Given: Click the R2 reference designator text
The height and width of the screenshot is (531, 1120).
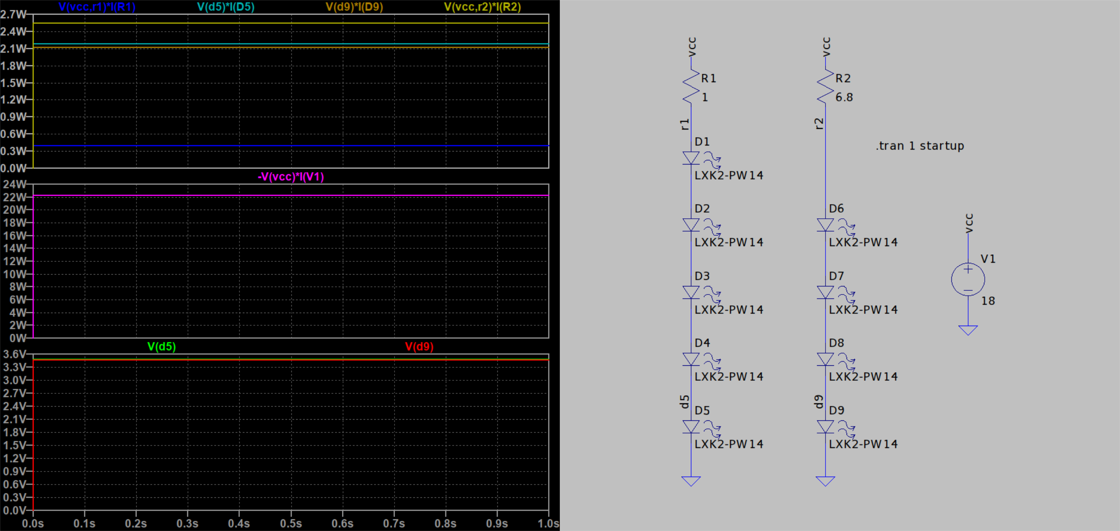Looking at the screenshot, I should pyautogui.click(x=843, y=78).
